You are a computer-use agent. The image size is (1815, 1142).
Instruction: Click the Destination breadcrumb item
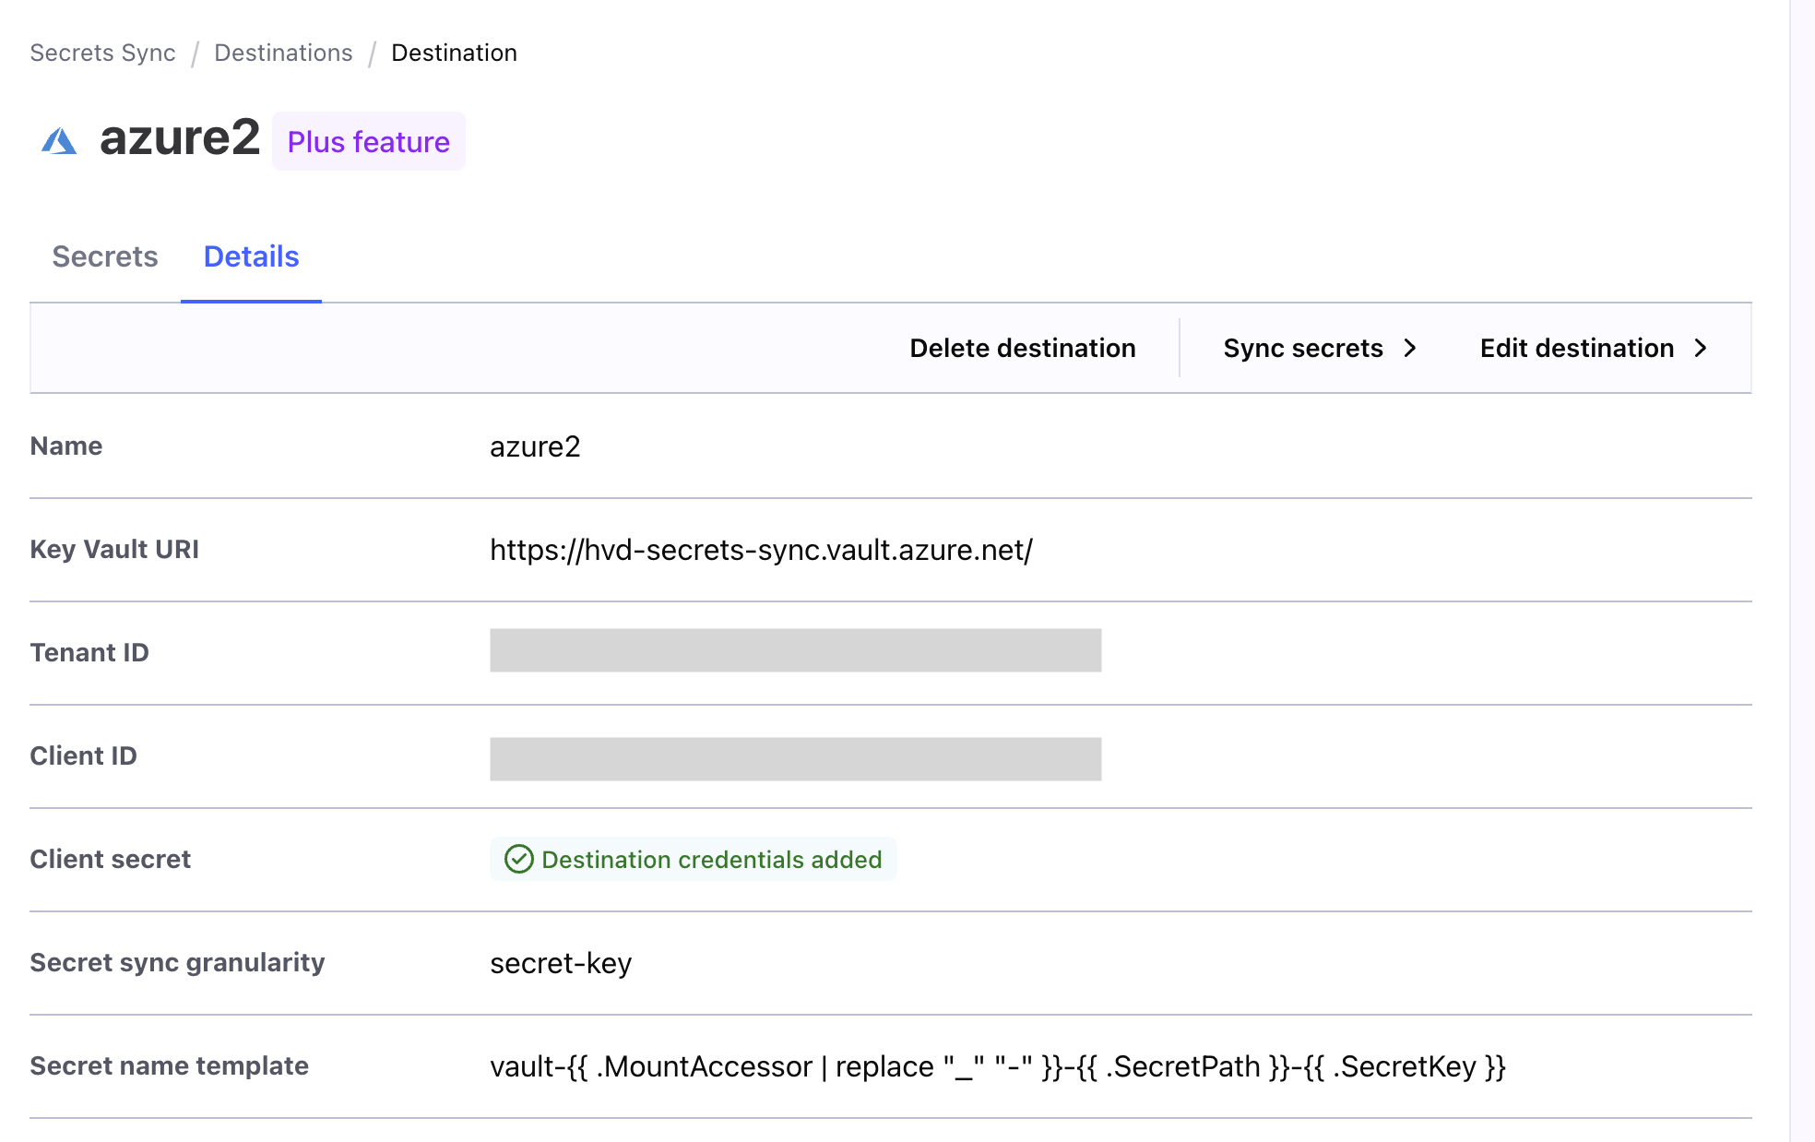click(454, 53)
